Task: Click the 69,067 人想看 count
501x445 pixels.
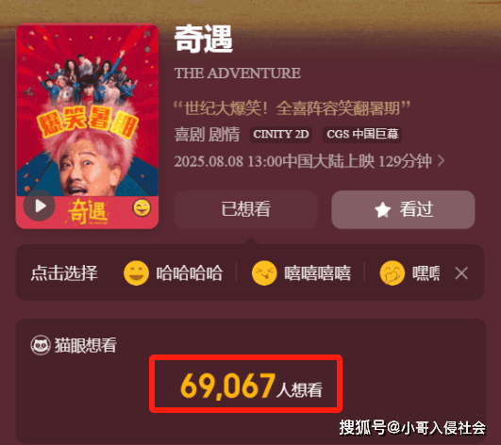Action: 252,386
